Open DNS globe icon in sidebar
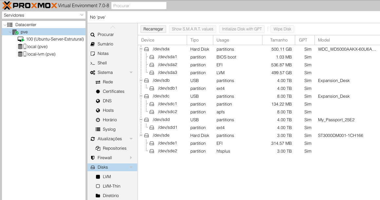 (98, 101)
